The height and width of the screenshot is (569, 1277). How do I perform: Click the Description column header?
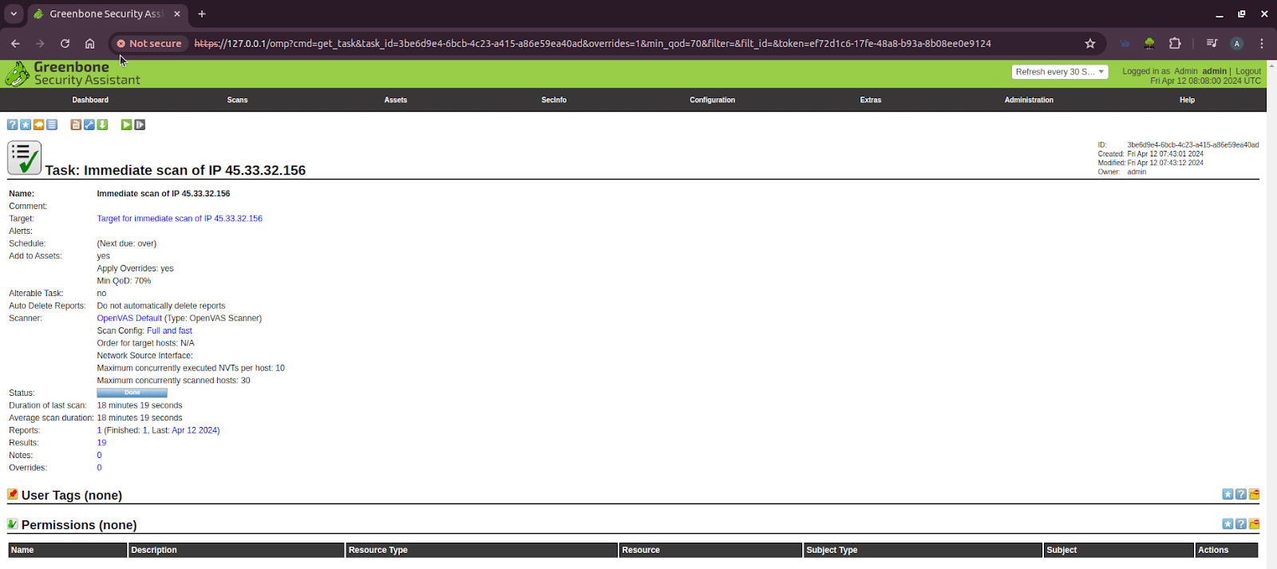click(x=236, y=550)
